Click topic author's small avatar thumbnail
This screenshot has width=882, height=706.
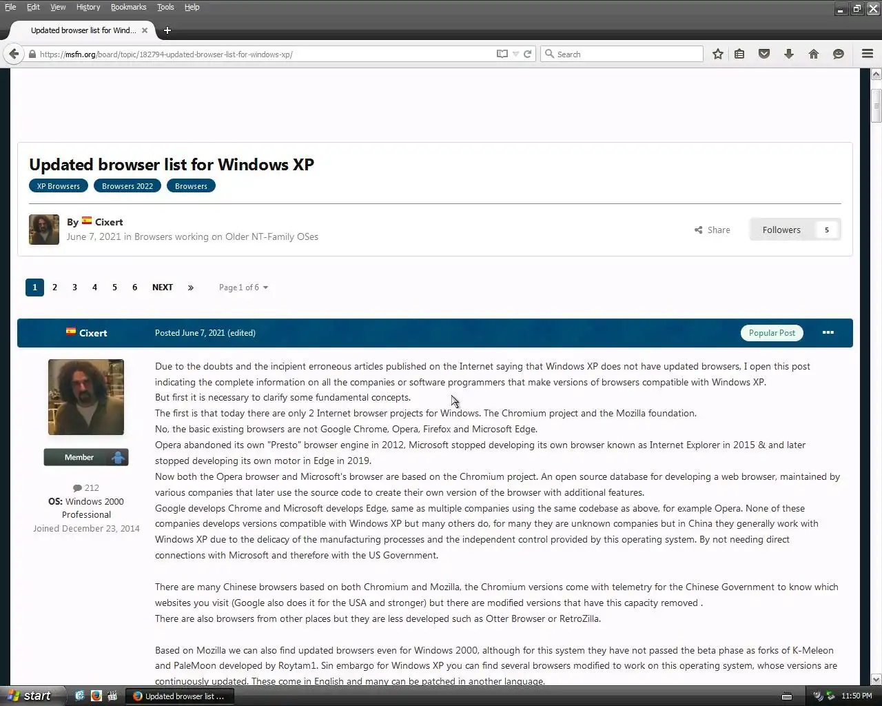[x=44, y=230]
